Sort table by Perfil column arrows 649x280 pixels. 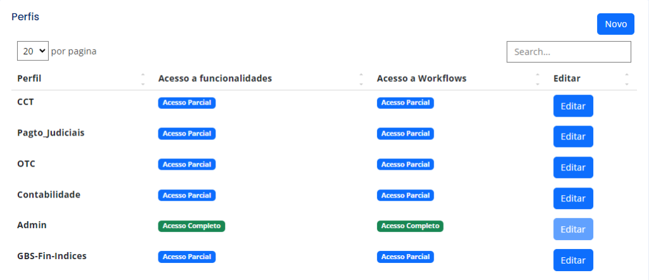143,79
